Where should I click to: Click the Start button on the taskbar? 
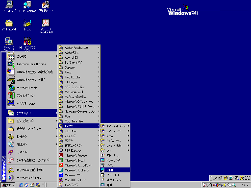(8, 185)
